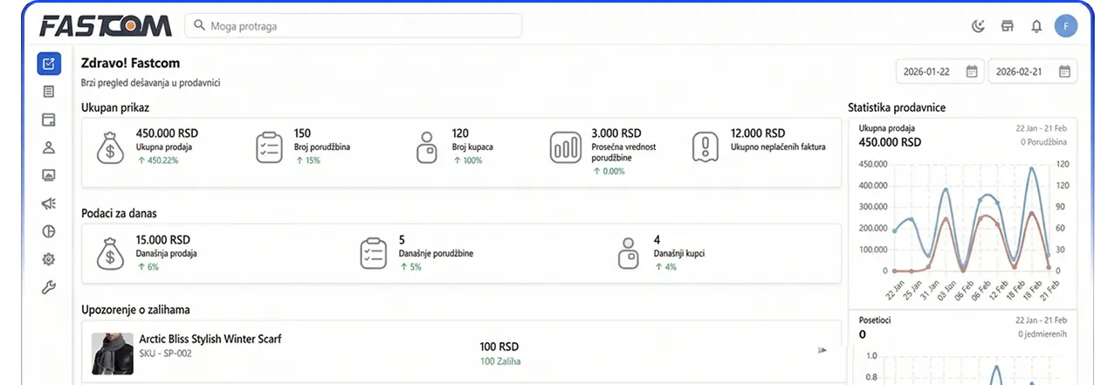Toggle dark mode with the moon icon
Viewport: 1101px width, 385px height.
[979, 26]
